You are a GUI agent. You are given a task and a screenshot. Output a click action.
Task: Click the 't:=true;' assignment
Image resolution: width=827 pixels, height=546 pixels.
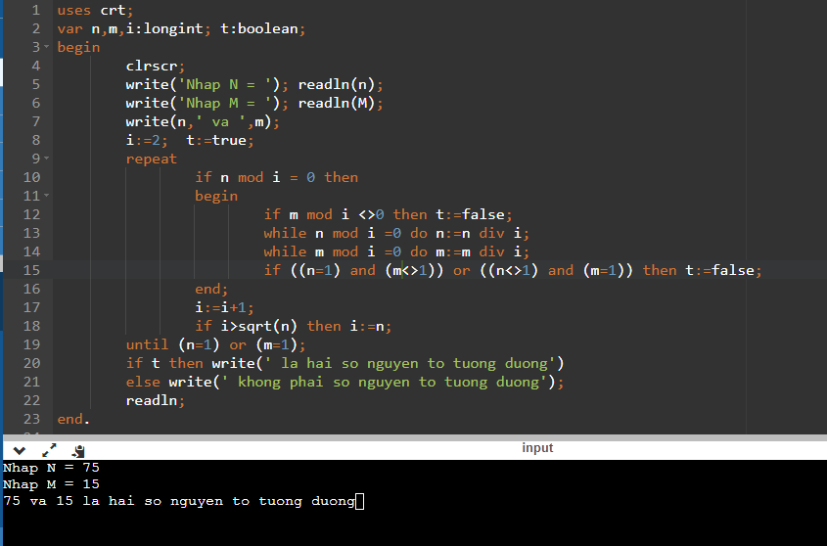tap(220, 140)
